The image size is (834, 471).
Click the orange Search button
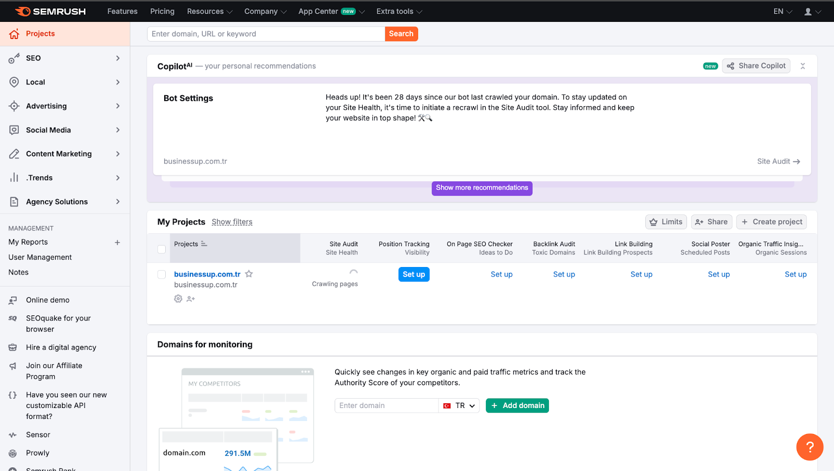pos(401,34)
